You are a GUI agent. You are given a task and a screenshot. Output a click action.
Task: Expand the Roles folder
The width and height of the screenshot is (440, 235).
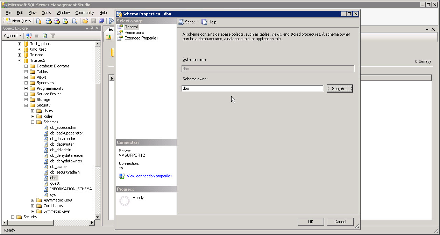(33, 116)
